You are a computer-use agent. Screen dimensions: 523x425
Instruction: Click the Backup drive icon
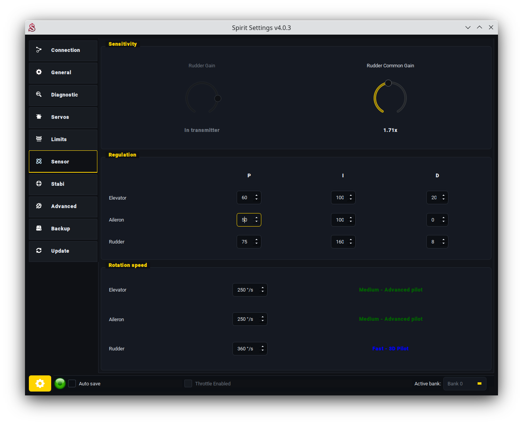[39, 228]
